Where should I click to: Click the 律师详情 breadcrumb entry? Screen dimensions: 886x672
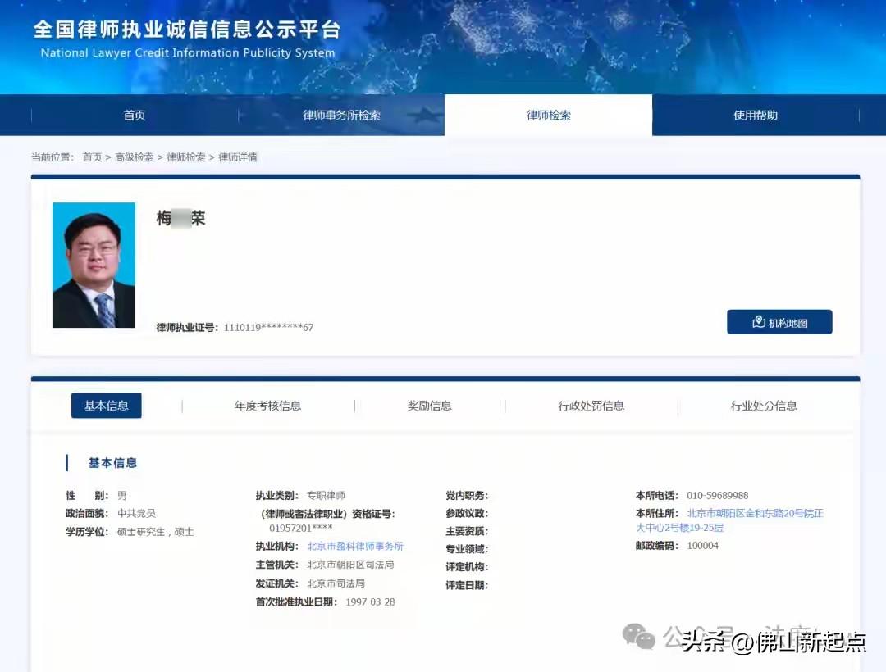[x=238, y=157]
